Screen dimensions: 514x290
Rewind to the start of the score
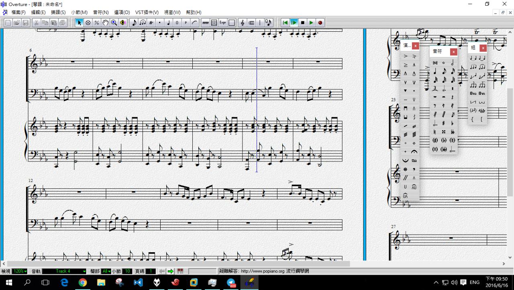click(x=285, y=23)
